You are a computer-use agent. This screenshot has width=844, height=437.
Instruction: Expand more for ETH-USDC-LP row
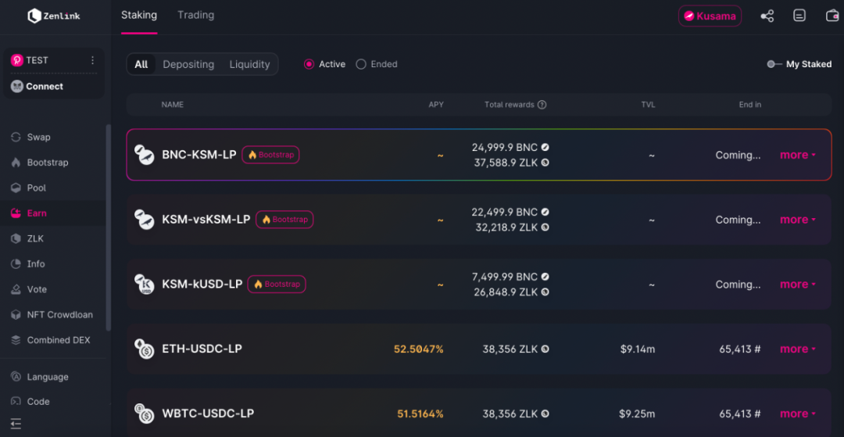(x=798, y=349)
